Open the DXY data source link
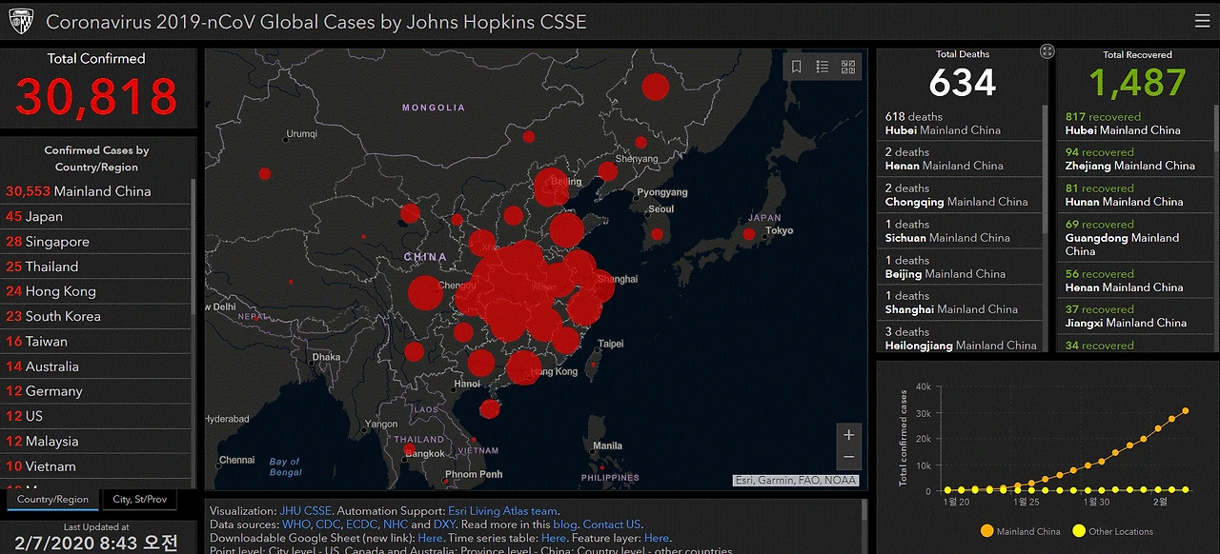This screenshot has height=554, width=1220. [x=445, y=524]
